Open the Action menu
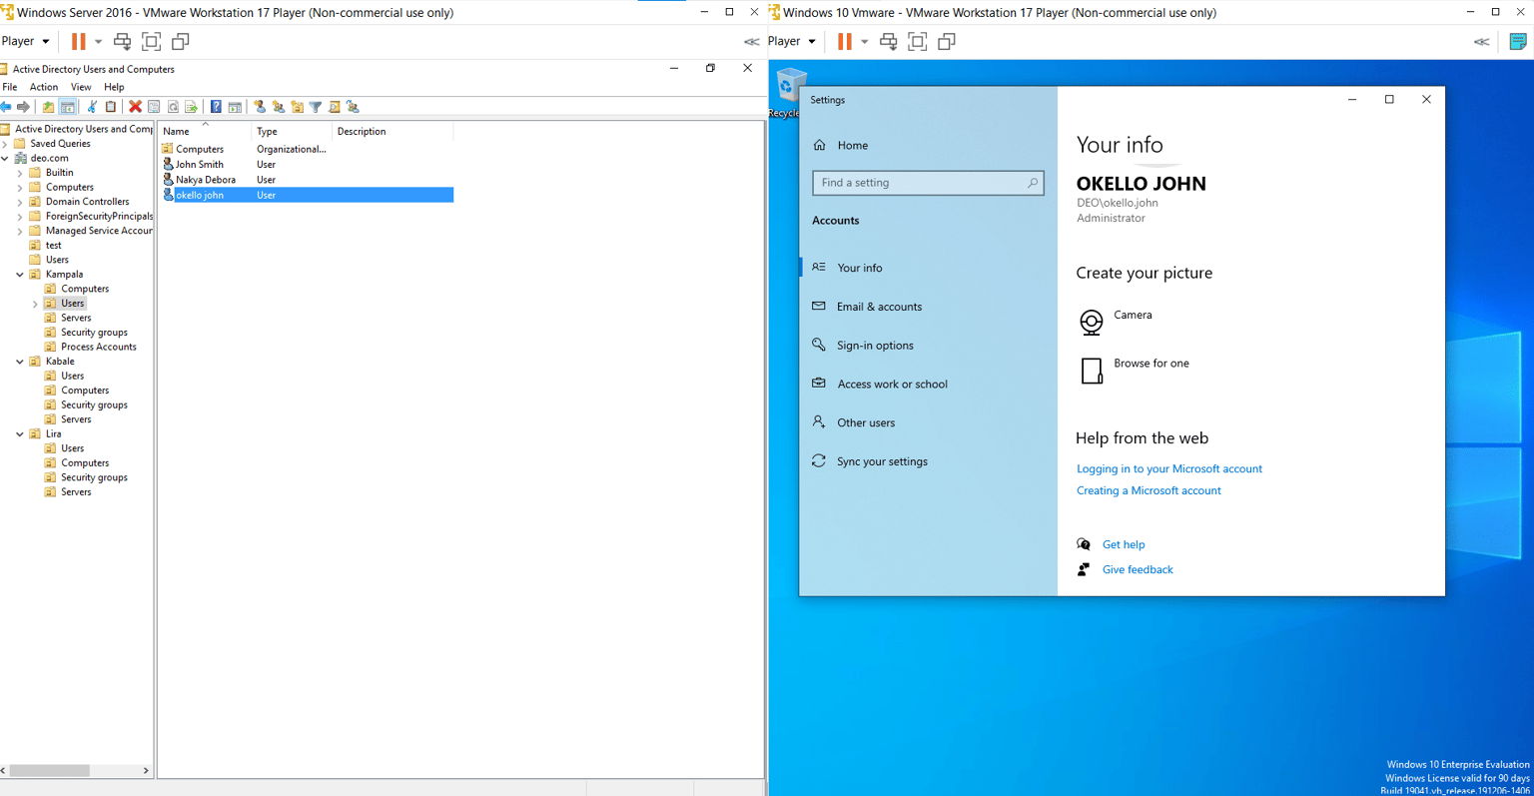Viewport: 1534px width, 796px height. point(44,87)
